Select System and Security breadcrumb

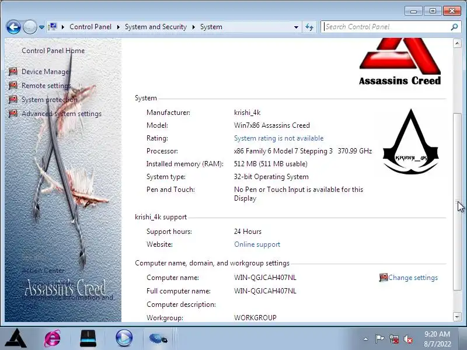pos(156,27)
